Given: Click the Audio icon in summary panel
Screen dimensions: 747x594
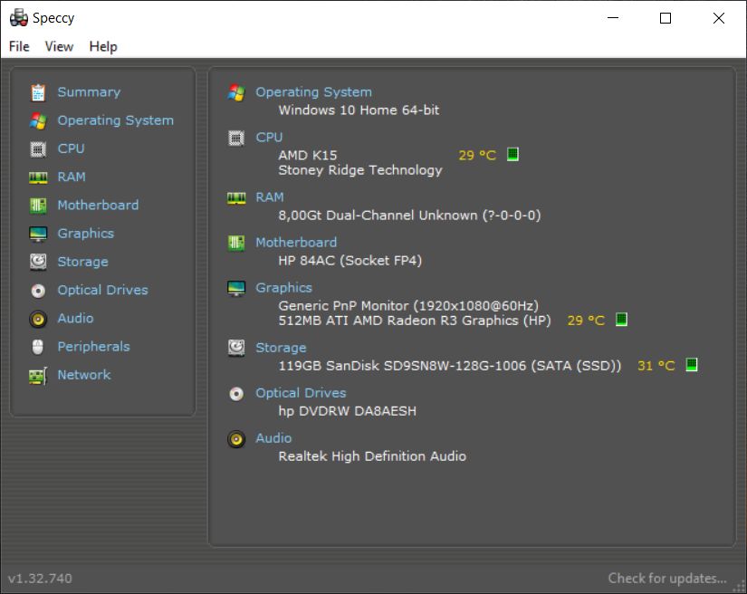Looking at the screenshot, I should [236, 439].
